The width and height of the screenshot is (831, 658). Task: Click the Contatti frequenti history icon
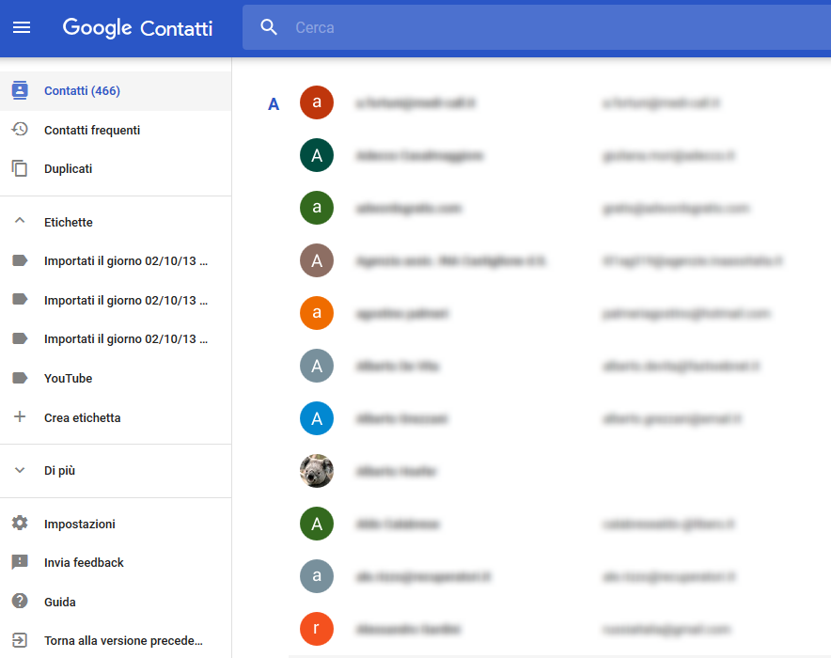pos(20,130)
